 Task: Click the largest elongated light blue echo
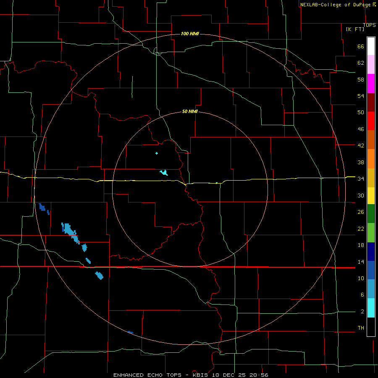(x=71, y=233)
